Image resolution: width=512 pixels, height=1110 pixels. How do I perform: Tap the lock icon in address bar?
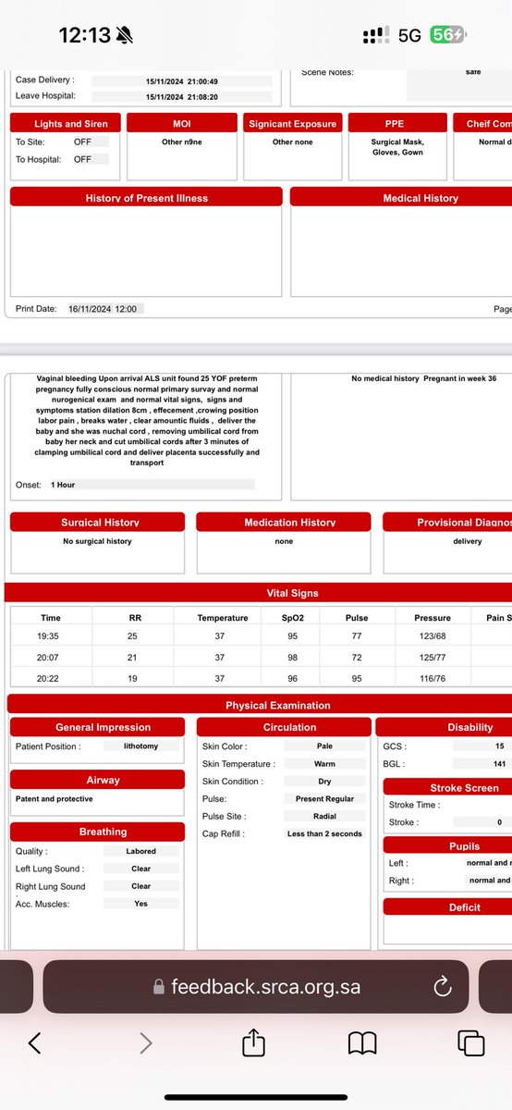coord(159,987)
